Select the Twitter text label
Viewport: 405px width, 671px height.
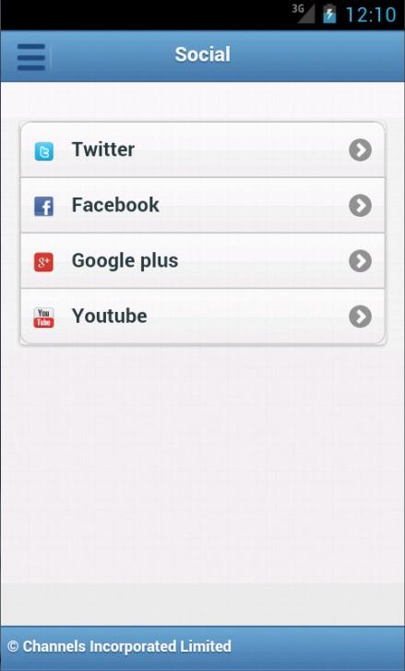click(x=103, y=150)
